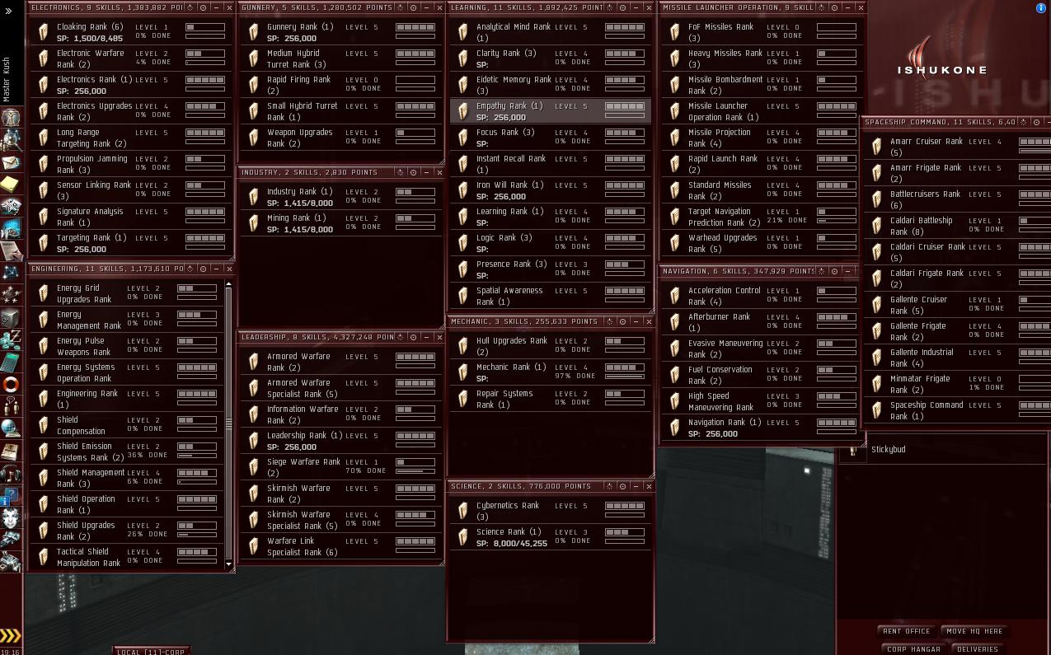Viewport: 1051px width, 655px height.
Task: Open the calculator sidebar icon
Action: click(x=11, y=362)
